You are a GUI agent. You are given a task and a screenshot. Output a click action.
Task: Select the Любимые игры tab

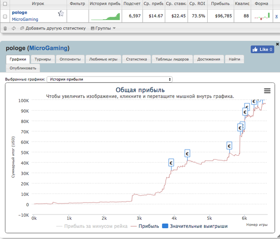(103, 59)
